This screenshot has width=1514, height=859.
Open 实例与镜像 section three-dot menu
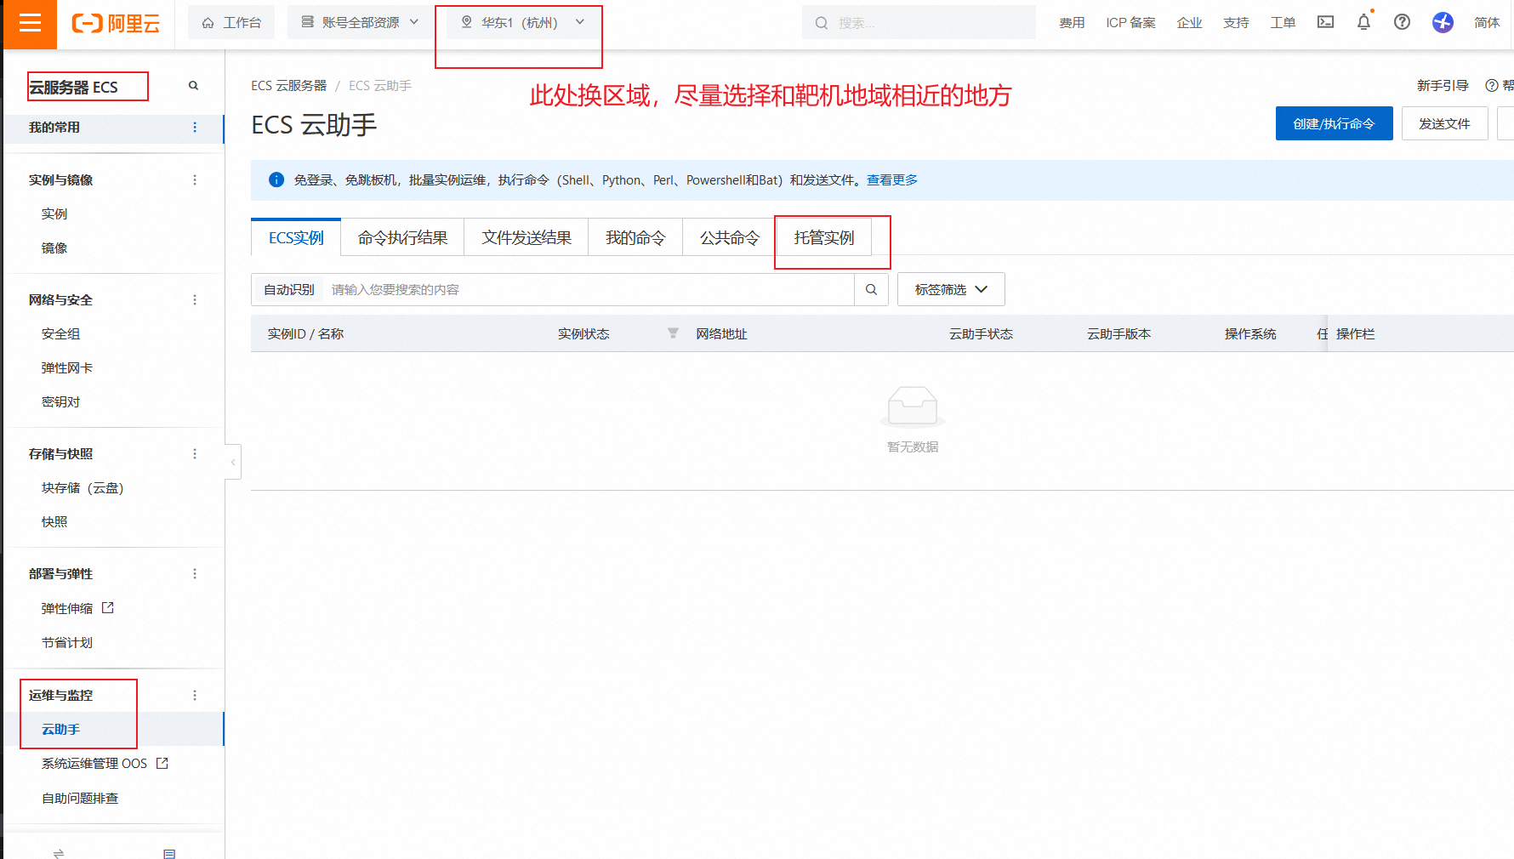click(x=195, y=180)
